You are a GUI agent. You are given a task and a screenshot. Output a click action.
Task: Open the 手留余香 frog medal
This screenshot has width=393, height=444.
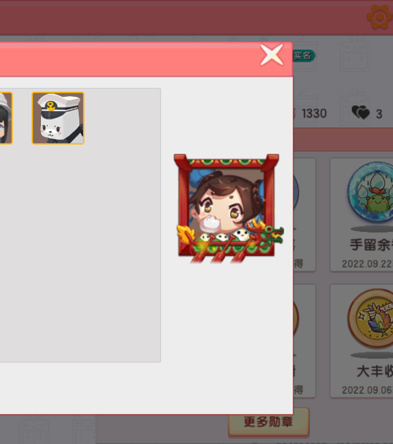coord(362,214)
